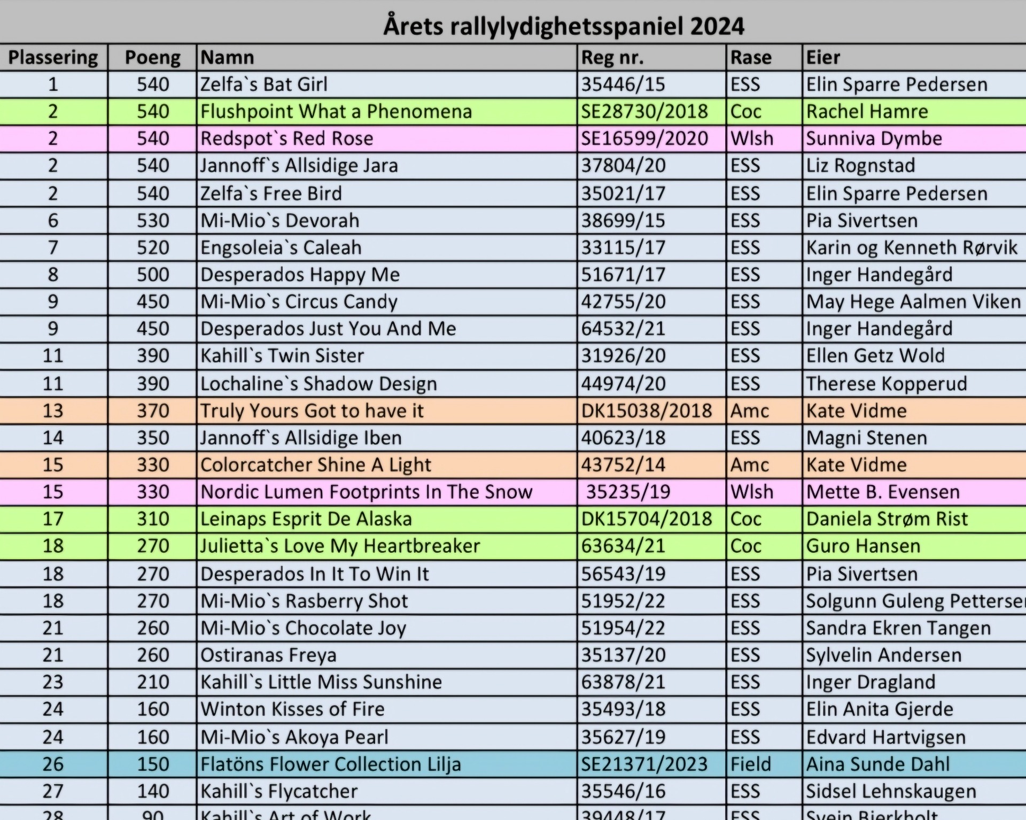1026x820 pixels.
Task: Click registration number 'SE16599/2020'
Action: pyautogui.click(x=644, y=139)
